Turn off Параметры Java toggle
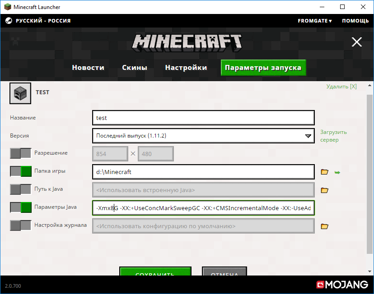 (x=21, y=207)
